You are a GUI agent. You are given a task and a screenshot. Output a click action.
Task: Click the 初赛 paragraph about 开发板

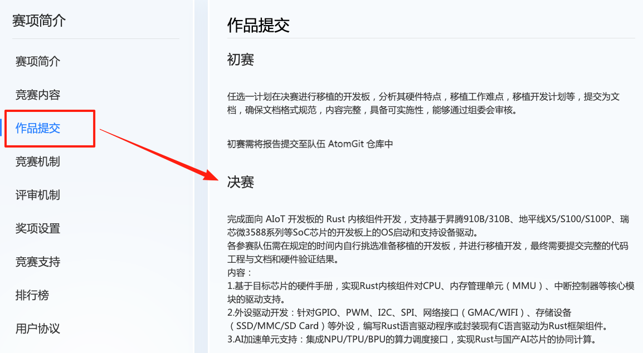point(423,103)
